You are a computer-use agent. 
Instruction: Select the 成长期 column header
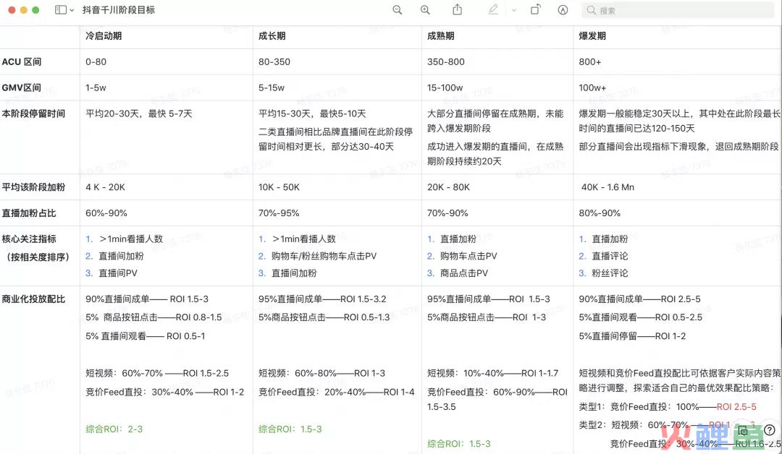[272, 36]
